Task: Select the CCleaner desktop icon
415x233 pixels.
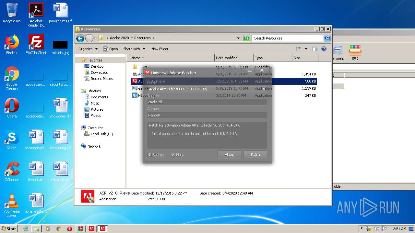Action: coord(12,172)
